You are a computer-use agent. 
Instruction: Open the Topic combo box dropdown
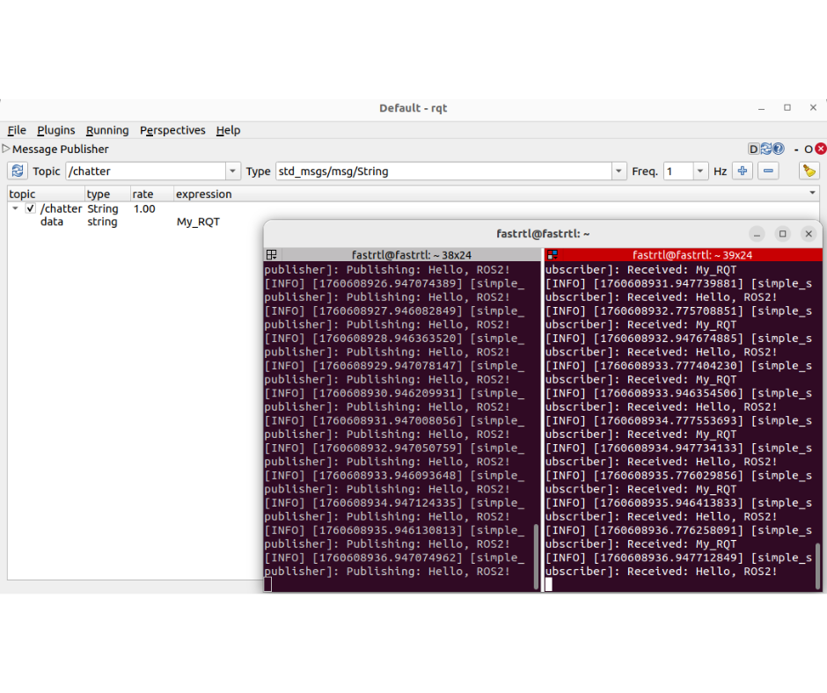click(x=233, y=171)
